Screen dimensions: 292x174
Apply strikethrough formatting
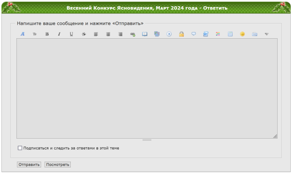[x=83, y=34]
